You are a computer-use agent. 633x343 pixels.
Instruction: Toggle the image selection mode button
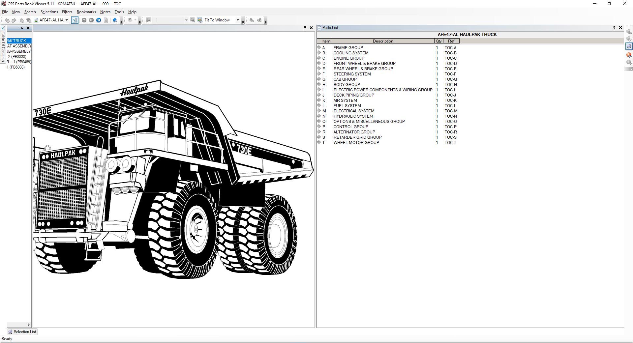click(x=75, y=20)
